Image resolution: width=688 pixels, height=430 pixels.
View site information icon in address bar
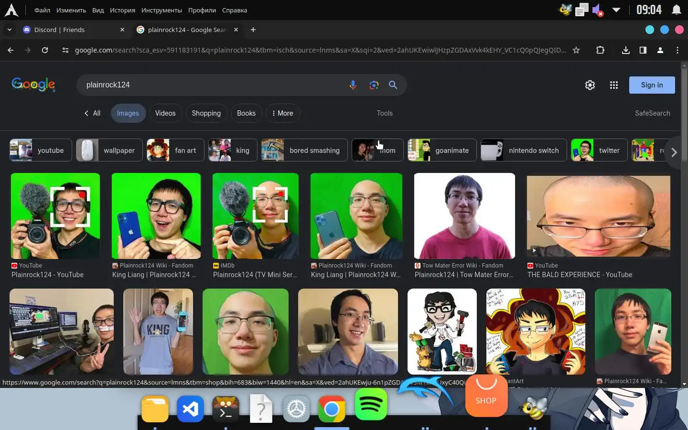pyautogui.click(x=65, y=50)
